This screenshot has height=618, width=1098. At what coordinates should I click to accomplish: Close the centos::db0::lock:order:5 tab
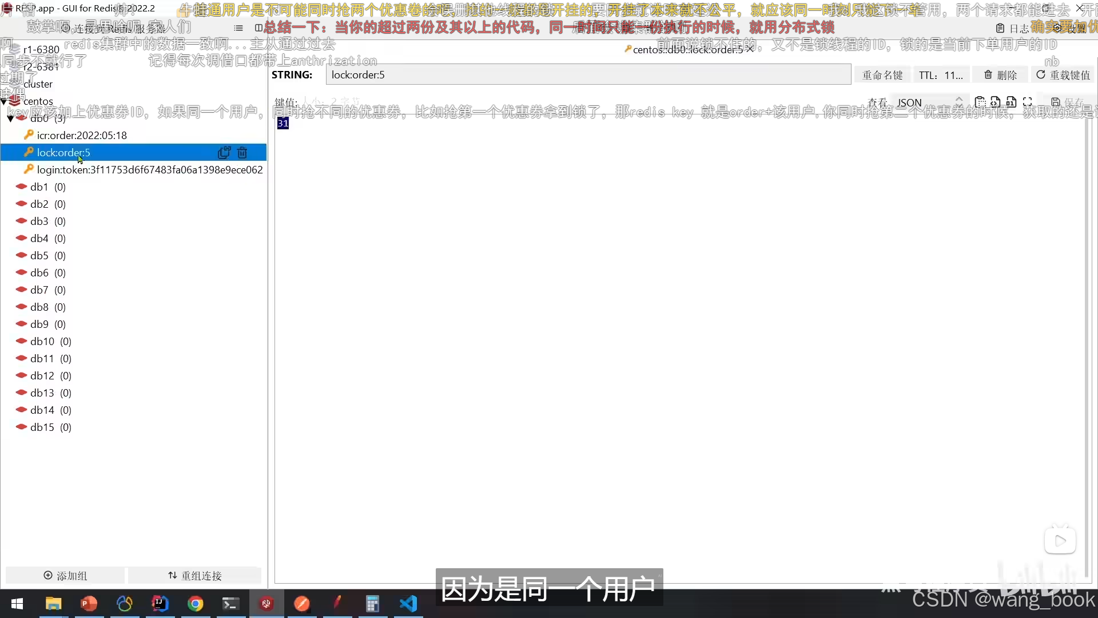(x=750, y=49)
